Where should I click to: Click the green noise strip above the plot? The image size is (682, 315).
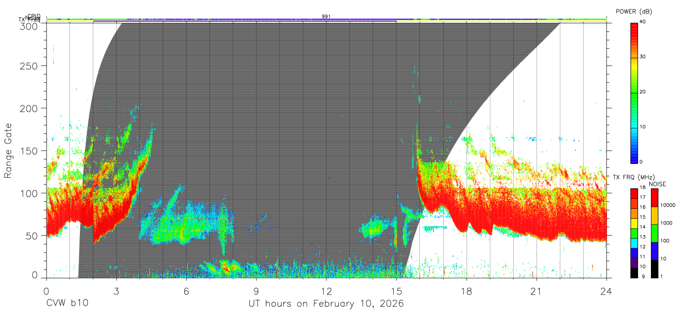(326, 20)
